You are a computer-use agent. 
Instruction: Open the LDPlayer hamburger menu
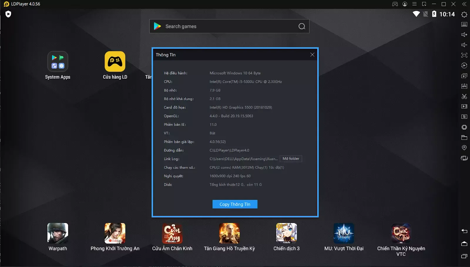click(x=414, y=4)
